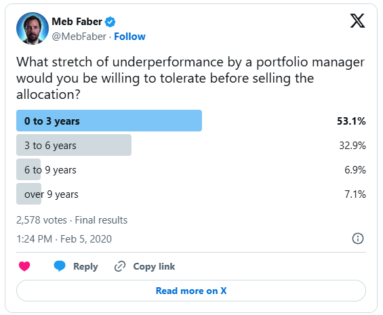Viewport: 383px width, 315px height.
Task: Click the Meb Faber display name
Action: tap(77, 22)
